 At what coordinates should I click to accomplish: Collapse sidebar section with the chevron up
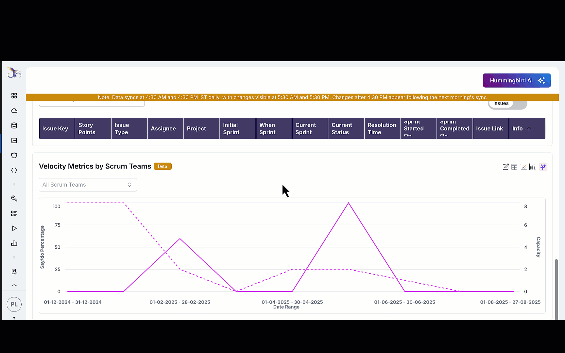click(14, 285)
